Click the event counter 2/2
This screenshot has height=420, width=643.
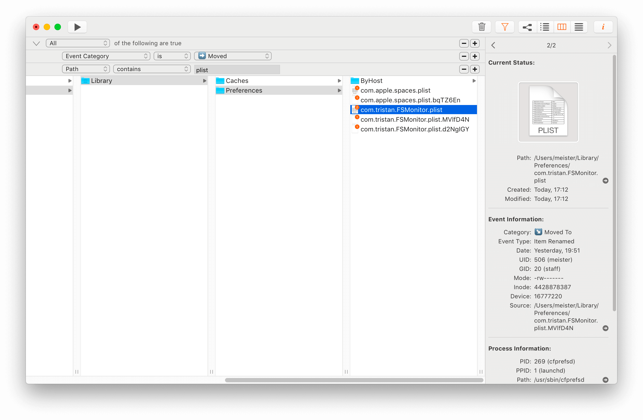(x=551, y=45)
